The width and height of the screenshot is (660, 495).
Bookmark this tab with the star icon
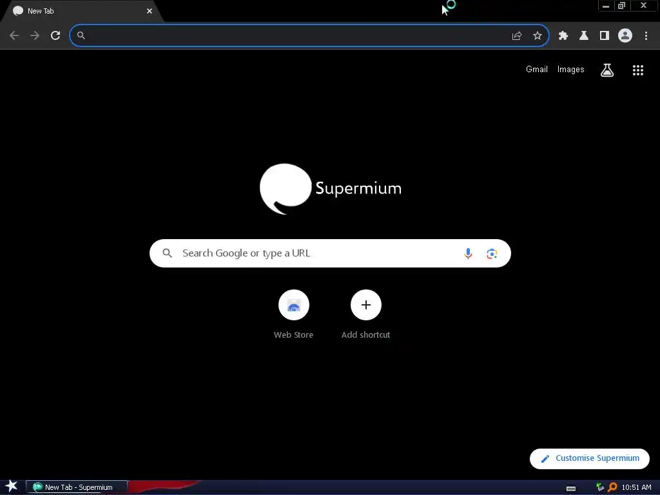[538, 36]
